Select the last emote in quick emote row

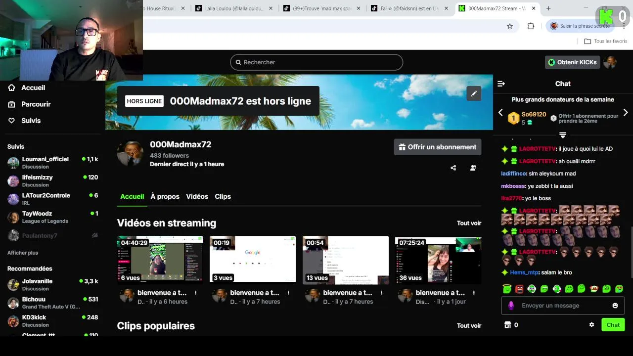point(619,289)
